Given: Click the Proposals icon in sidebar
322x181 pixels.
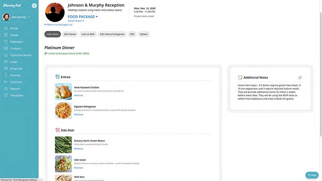Looking at the screenshot, I should [6, 68].
